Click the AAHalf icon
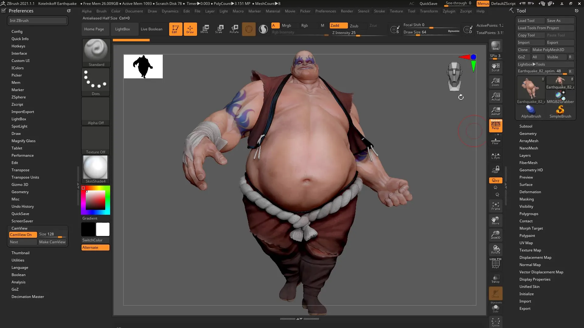Image resolution: width=584 pixels, height=328 pixels. (x=495, y=111)
